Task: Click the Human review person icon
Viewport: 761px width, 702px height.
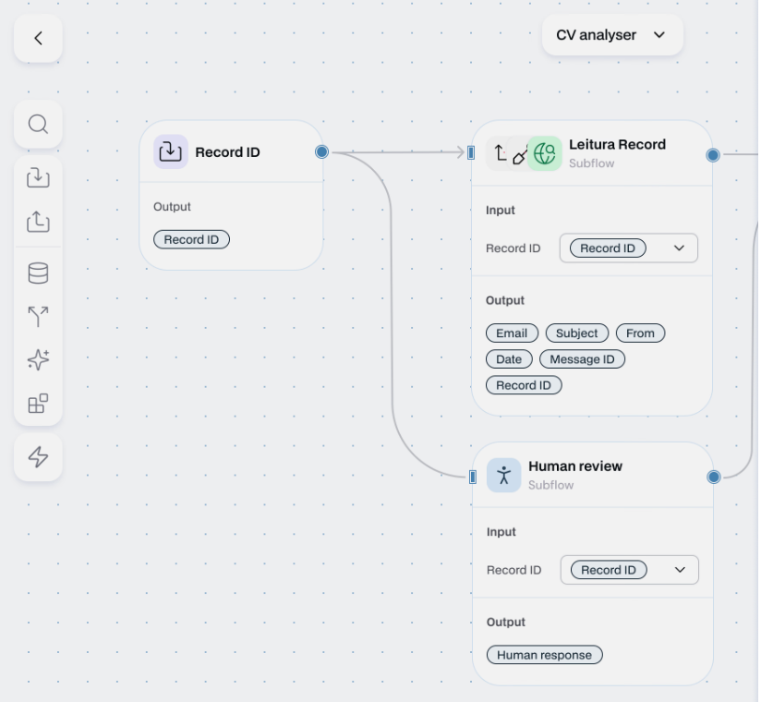Action: click(503, 476)
